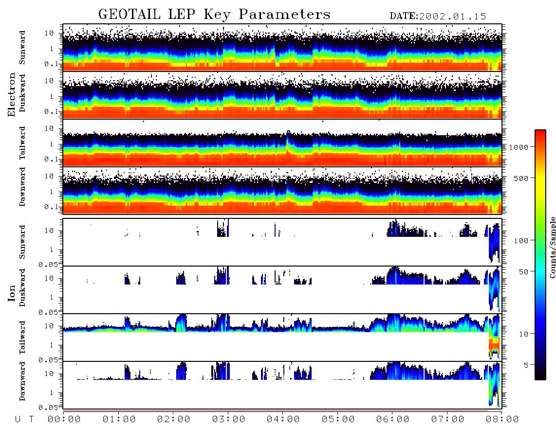Click the 04:00 time tick label
Screen dimensions: 556x428
(x=283, y=419)
